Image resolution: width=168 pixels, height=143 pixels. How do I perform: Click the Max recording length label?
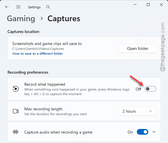[x=43, y=109]
